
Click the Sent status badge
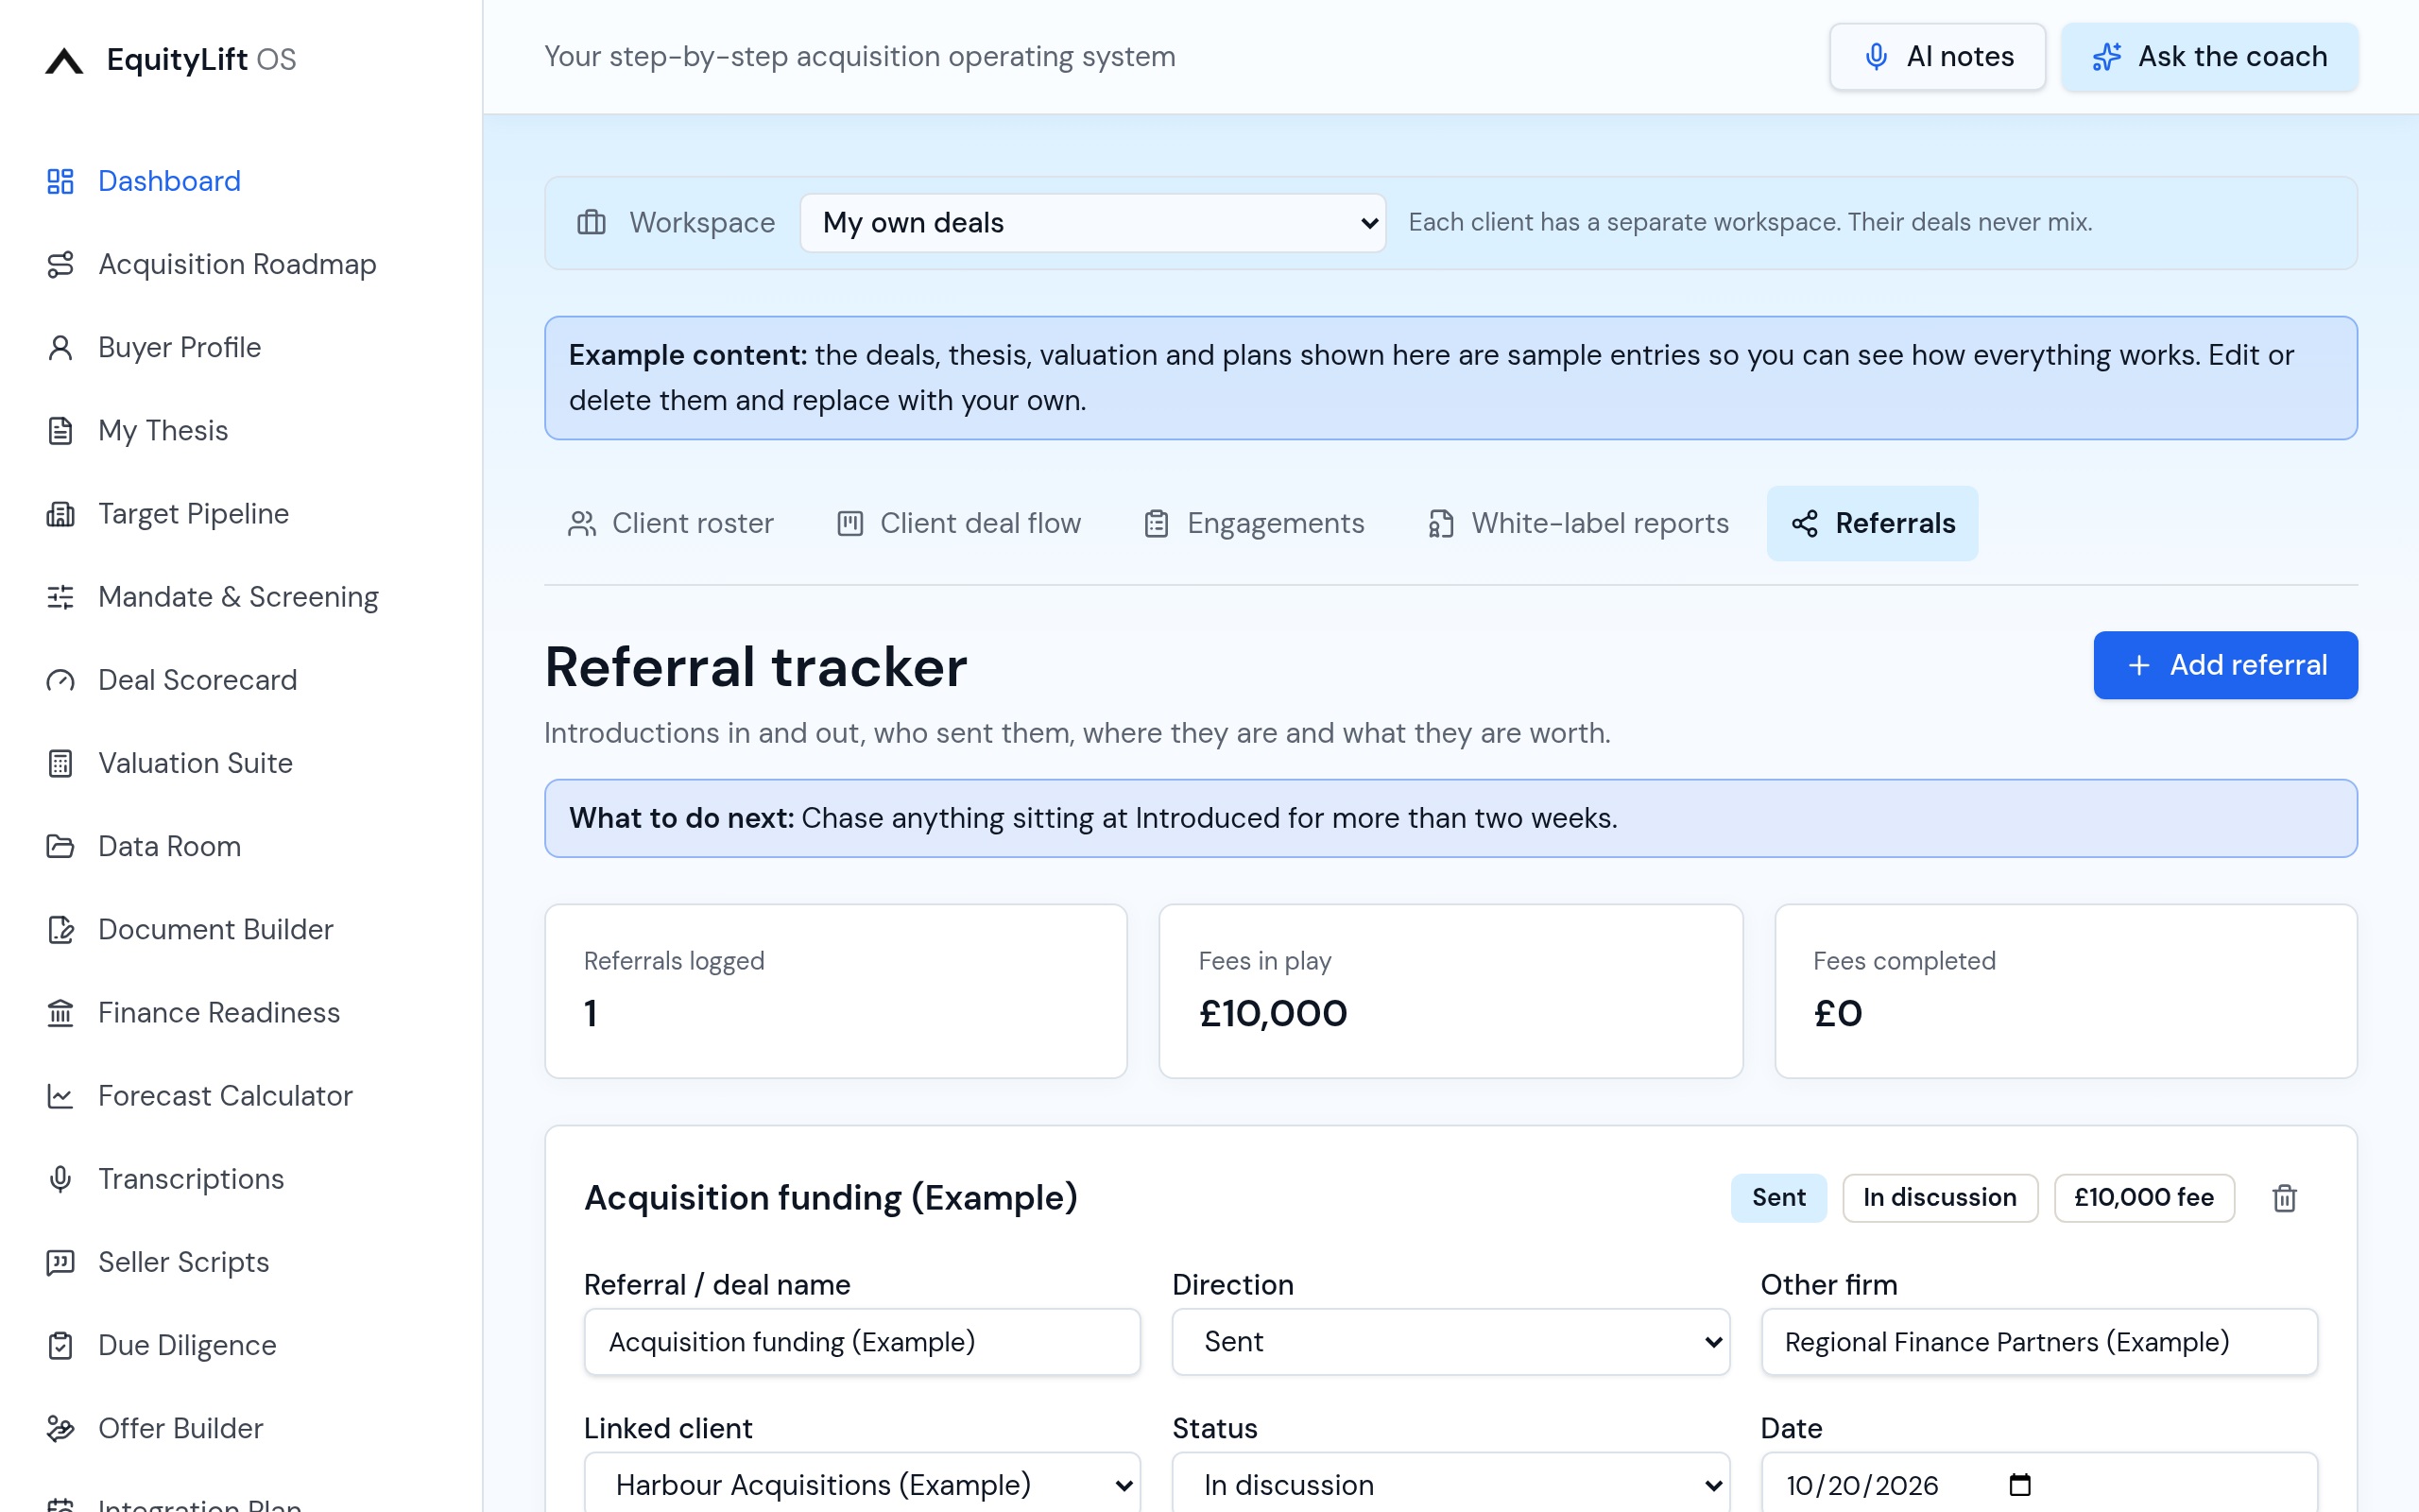[x=1778, y=1198]
